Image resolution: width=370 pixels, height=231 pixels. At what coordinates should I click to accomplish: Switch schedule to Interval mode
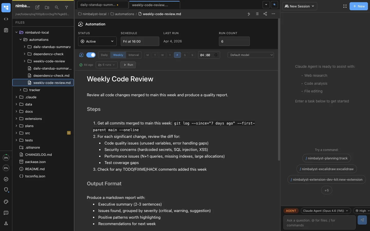click(x=133, y=55)
